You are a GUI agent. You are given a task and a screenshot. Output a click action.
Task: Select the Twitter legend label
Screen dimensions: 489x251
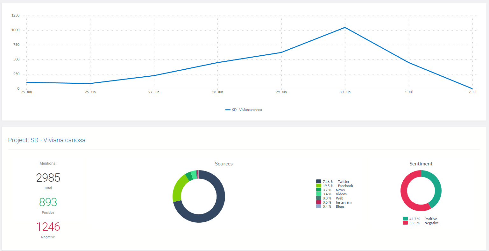(x=344, y=182)
